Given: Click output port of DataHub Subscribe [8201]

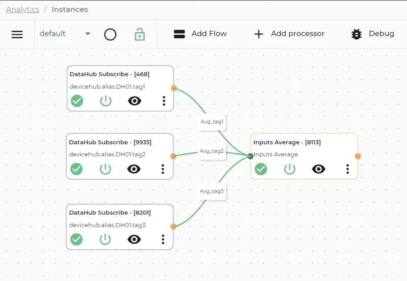Looking at the screenshot, I should click(x=173, y=227).
